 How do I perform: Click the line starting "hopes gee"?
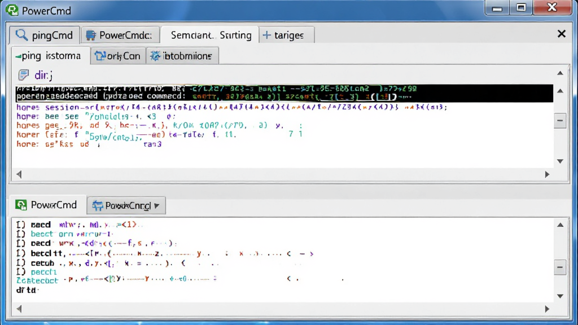[x=159, y=126]
